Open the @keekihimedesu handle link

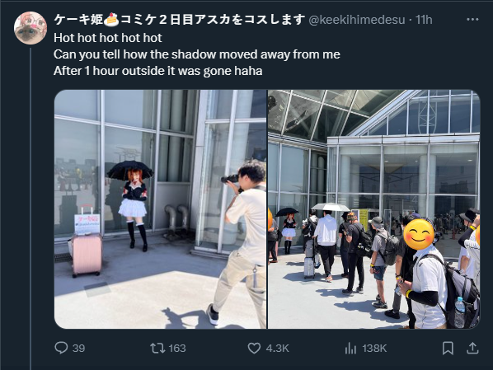point(357,20)
